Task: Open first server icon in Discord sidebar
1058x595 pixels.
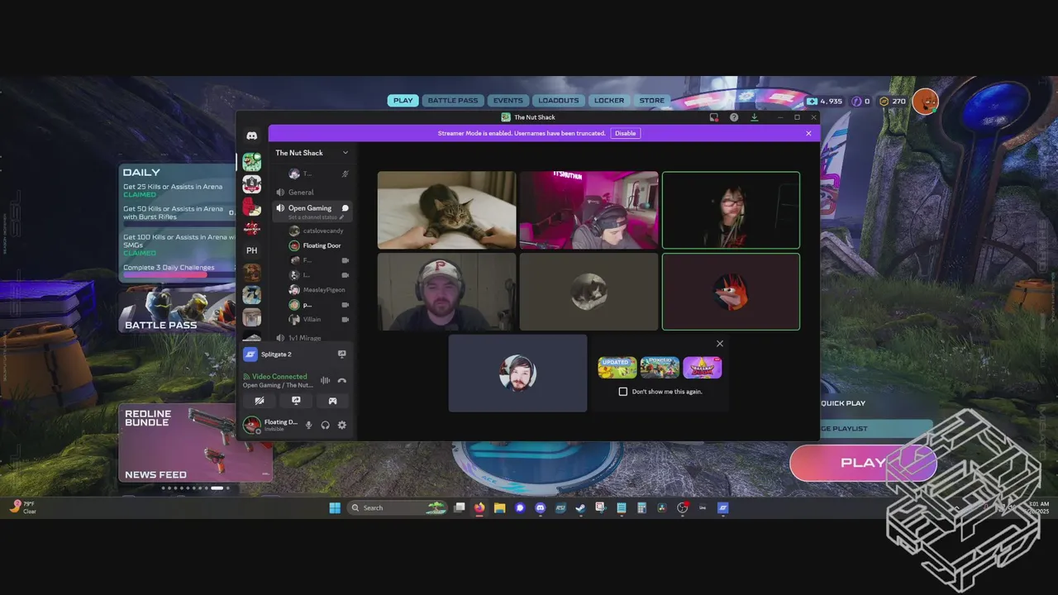Action: 252,162
